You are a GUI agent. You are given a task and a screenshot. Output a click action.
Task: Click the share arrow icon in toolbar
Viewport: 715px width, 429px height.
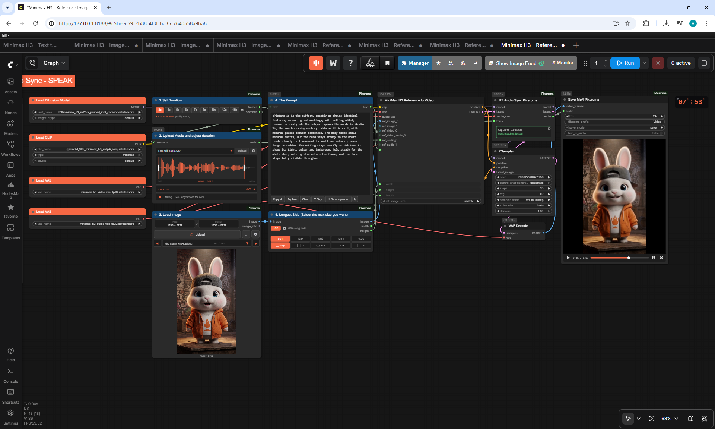coord(476,63)
